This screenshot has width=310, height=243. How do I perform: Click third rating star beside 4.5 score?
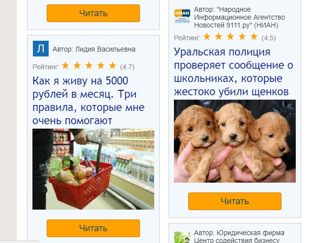pos(230,36)
